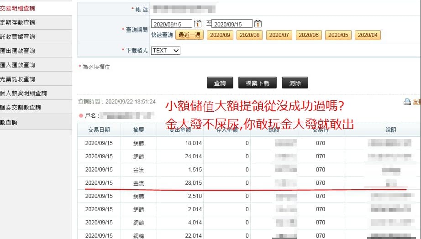Click the 查詢 button
Image resolution: width=421 pixels, height=239 pixels.
pos(220,83)
